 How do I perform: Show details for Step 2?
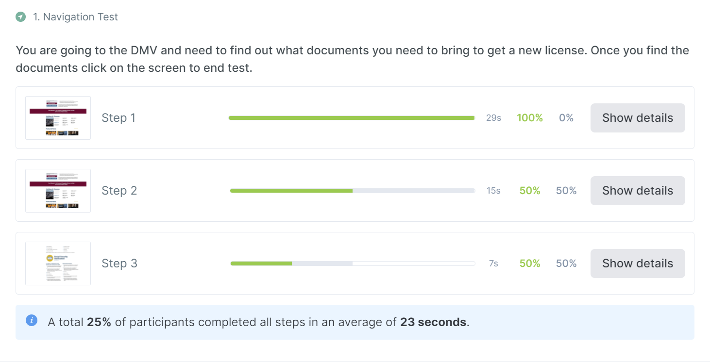[x=638, y=191]
